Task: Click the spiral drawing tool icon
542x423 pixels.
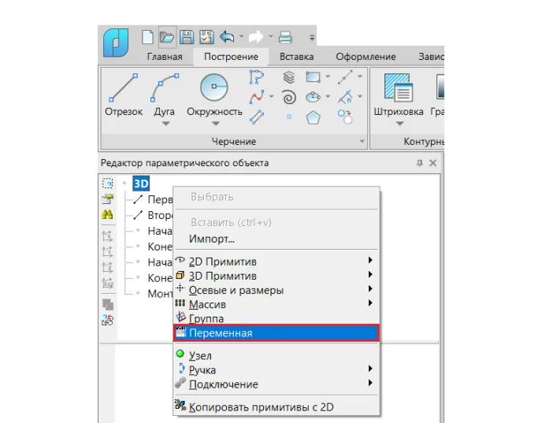Action: 289,97
